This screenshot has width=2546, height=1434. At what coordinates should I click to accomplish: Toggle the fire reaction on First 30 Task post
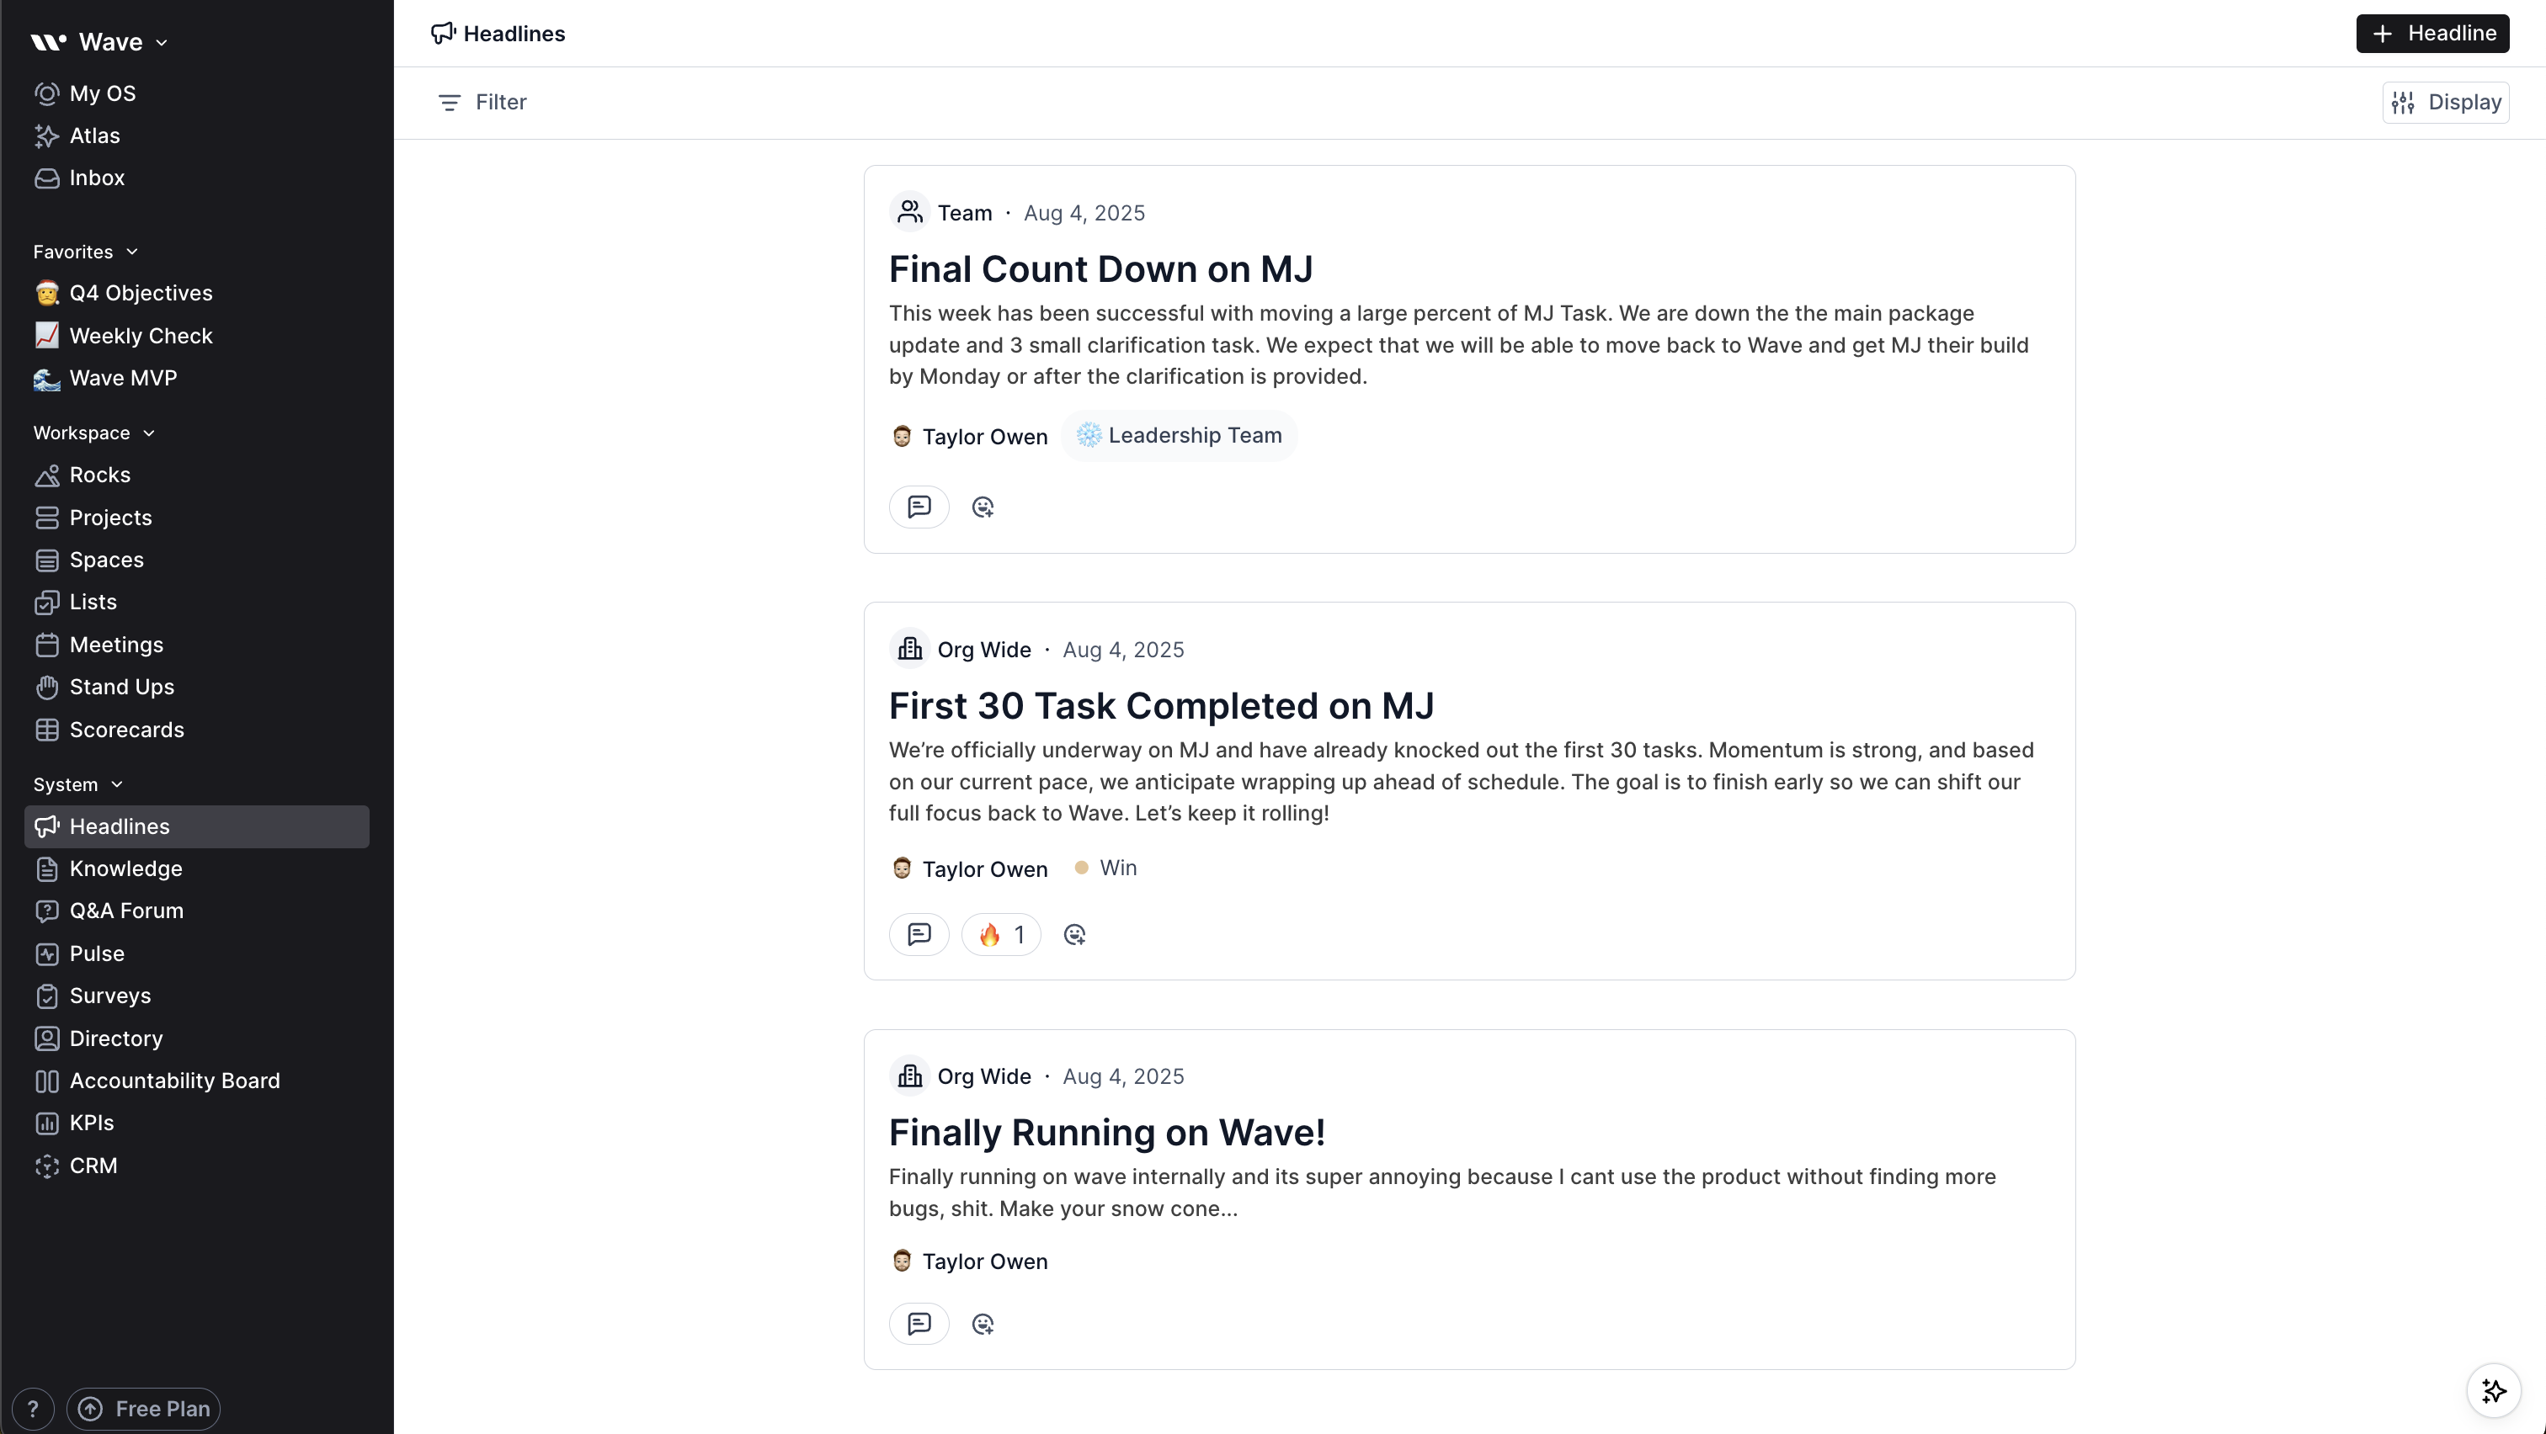click(x=1001, y=933)
